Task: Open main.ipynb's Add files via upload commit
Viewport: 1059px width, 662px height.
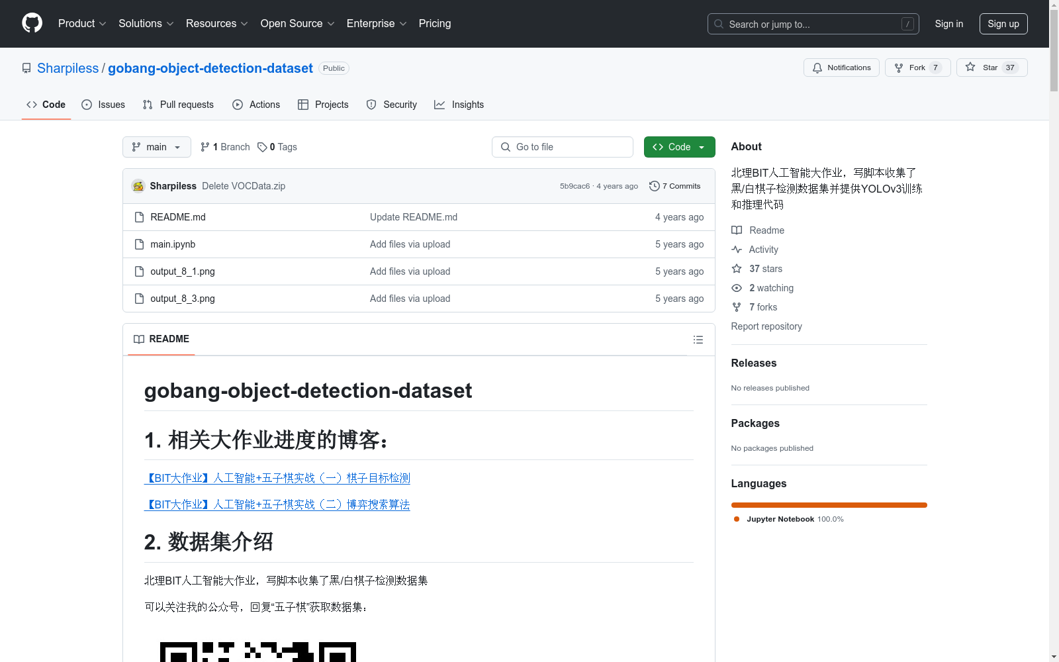Action: click(x=410, y=244)
